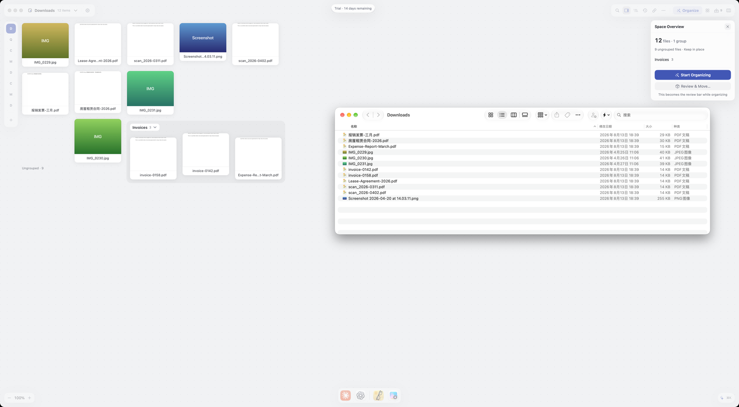Switch to the Q space in the sidebar
The image size is (739, 407).
click(x=11, y=40)
